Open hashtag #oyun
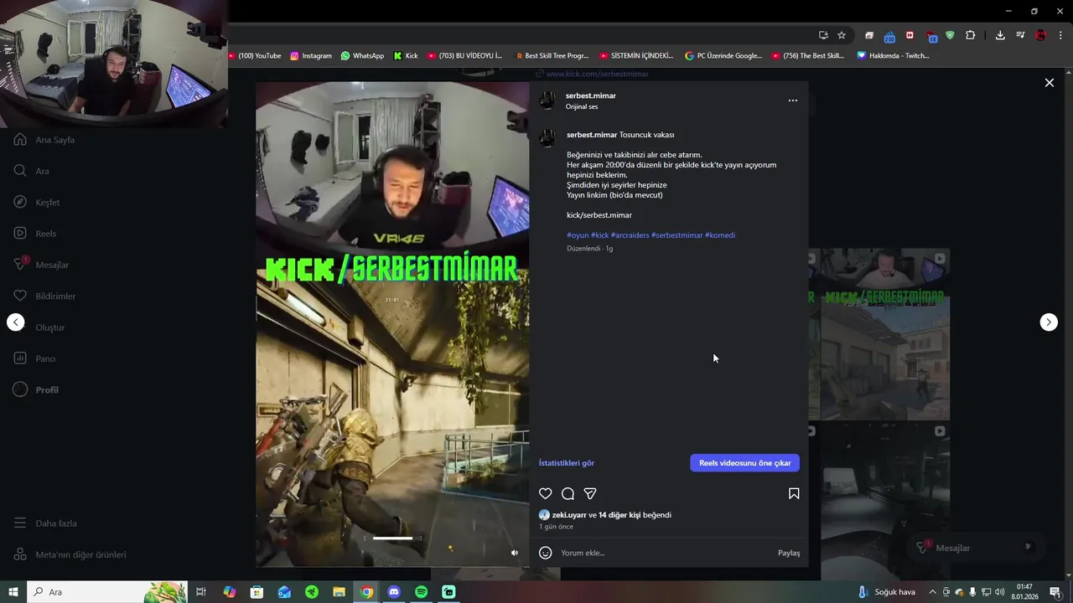 pyautogui.click(x=578, y=235)
